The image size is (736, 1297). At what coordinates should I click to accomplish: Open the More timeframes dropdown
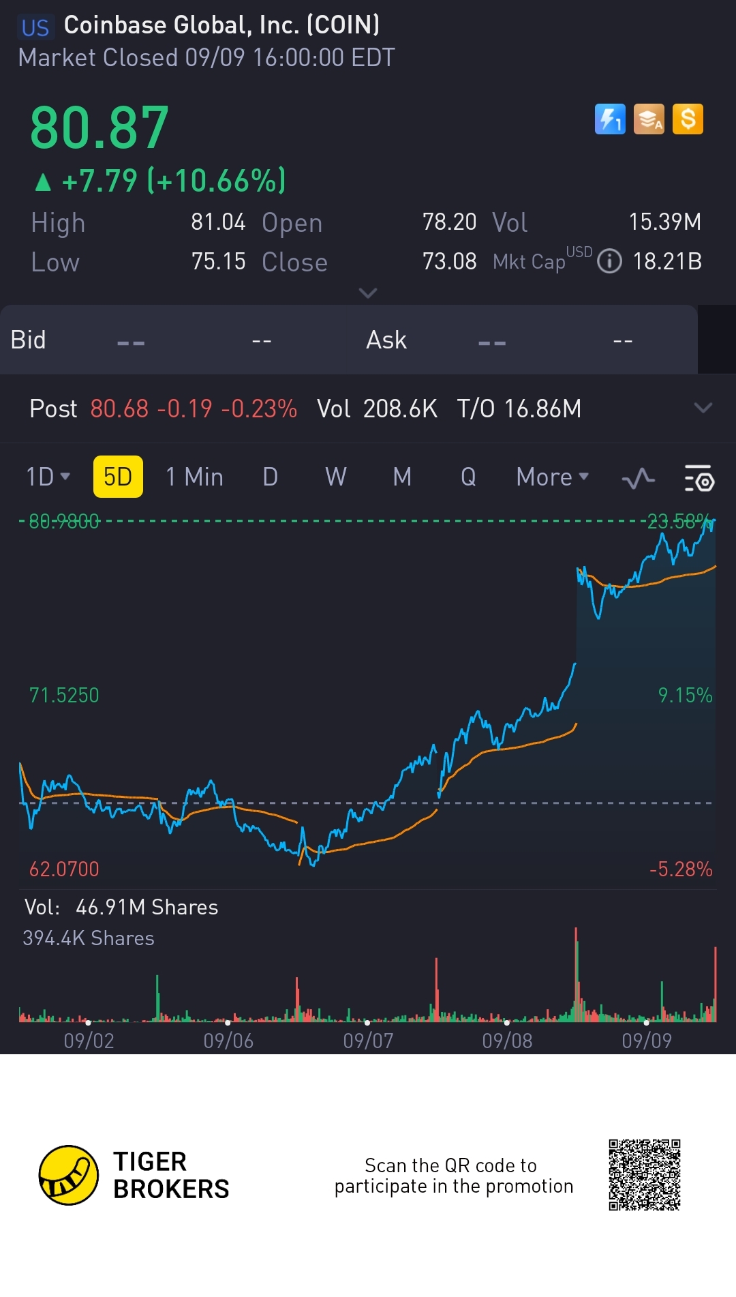tap(552, 477)
